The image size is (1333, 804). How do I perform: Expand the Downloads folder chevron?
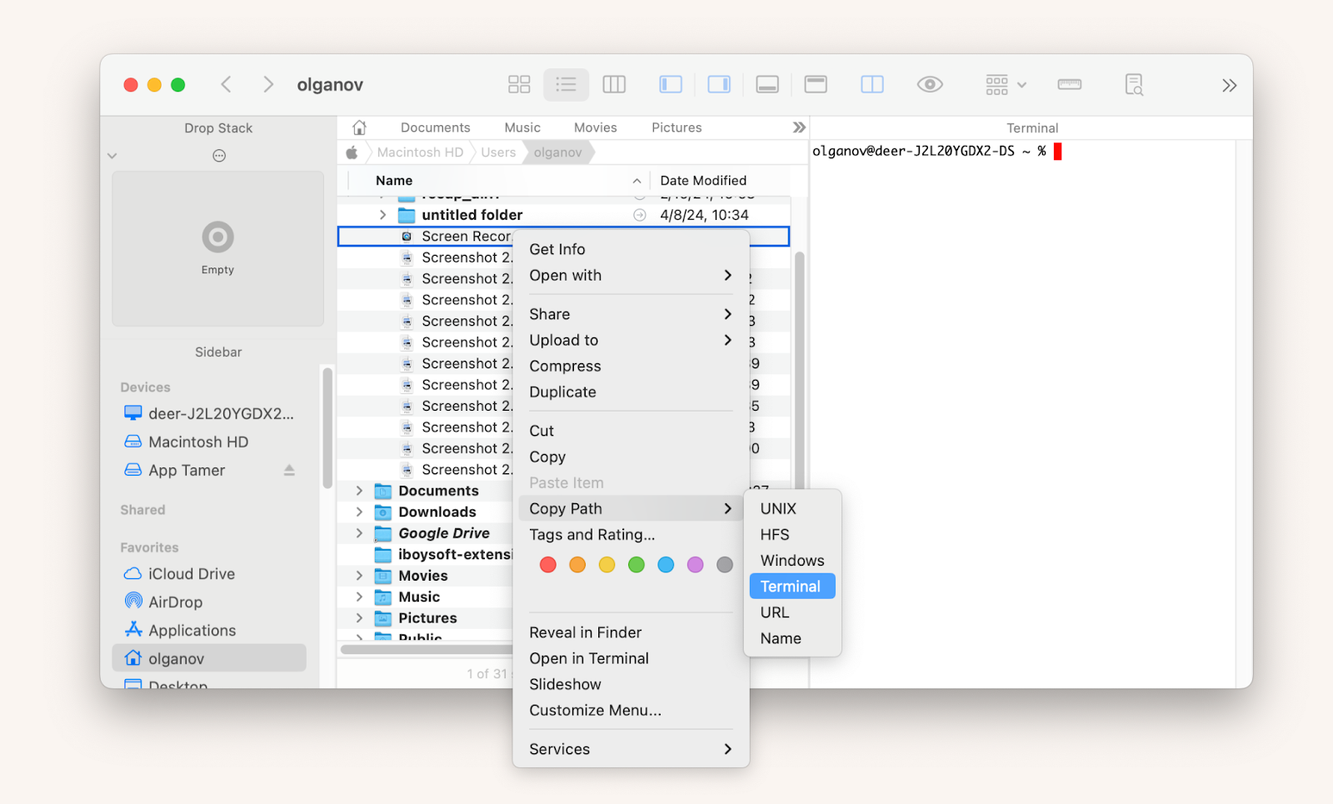click(x=359, y=512)
